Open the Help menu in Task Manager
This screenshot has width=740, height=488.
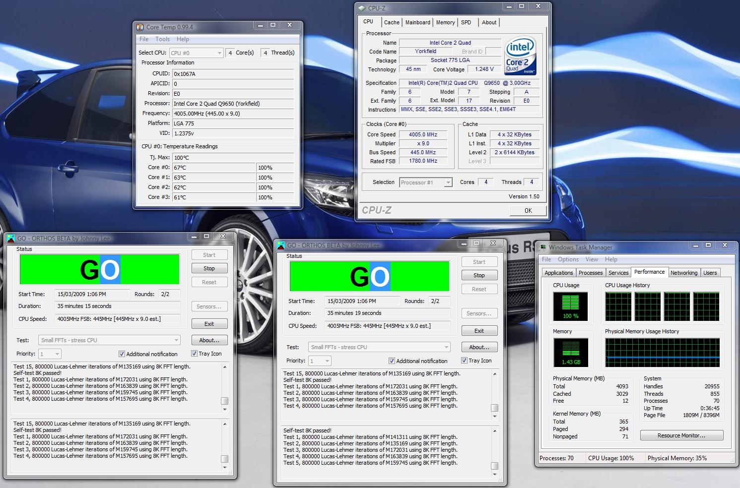click(x=611, y=259)
